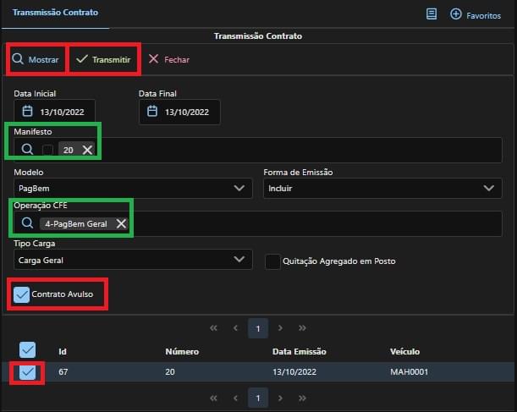
Task: Toggle the select-all checkbox in table header
Action: point(27,350)
